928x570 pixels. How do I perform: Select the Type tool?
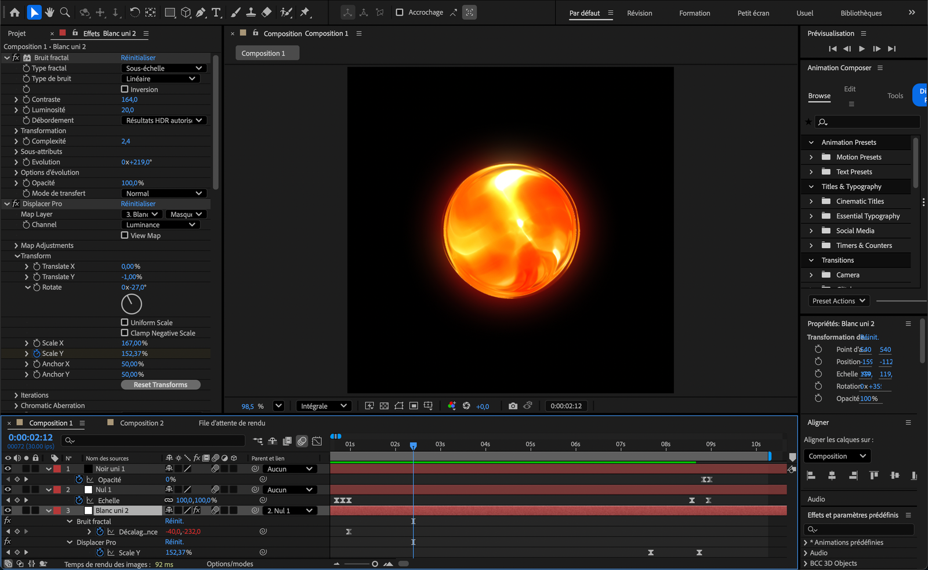[216, 12]
